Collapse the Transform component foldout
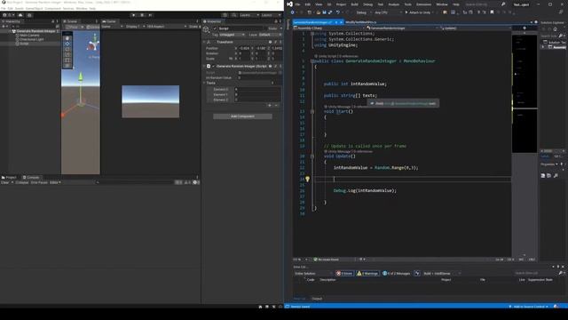This screenshot has width=568, height=320. [205, 42]
